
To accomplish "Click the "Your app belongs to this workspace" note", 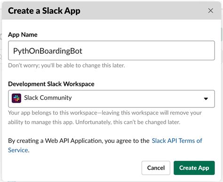I will 105,117.
